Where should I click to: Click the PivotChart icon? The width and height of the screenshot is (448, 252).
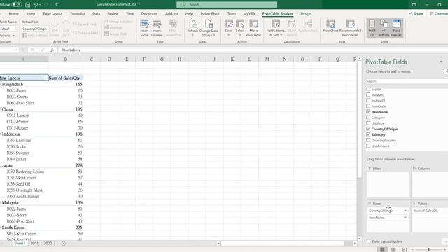(x=330, y=26)
